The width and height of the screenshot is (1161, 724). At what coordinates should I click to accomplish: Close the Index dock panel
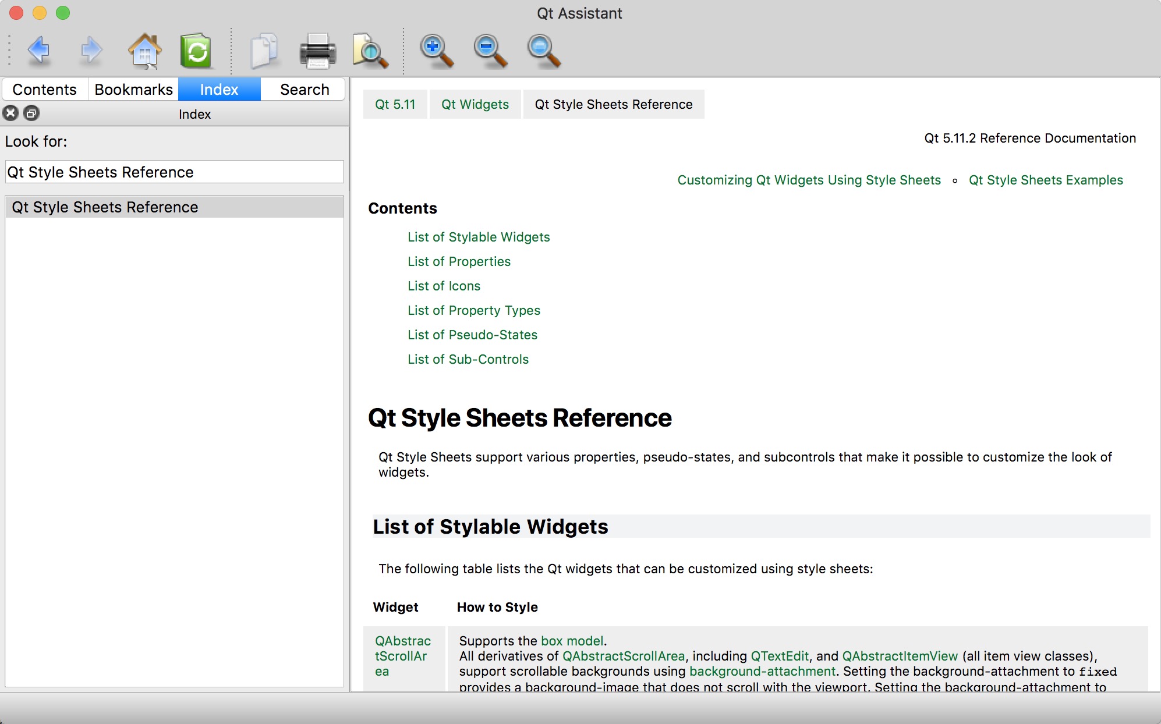10,113
